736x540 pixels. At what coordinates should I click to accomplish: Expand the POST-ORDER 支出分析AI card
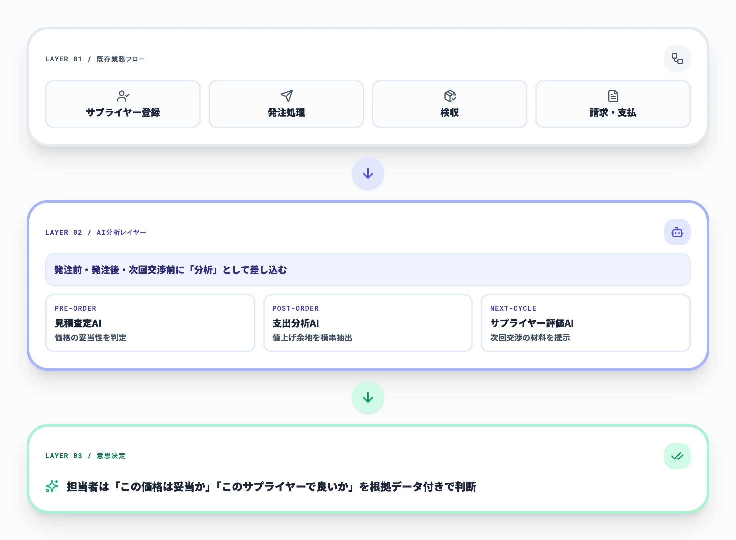(x=368, y=323)
